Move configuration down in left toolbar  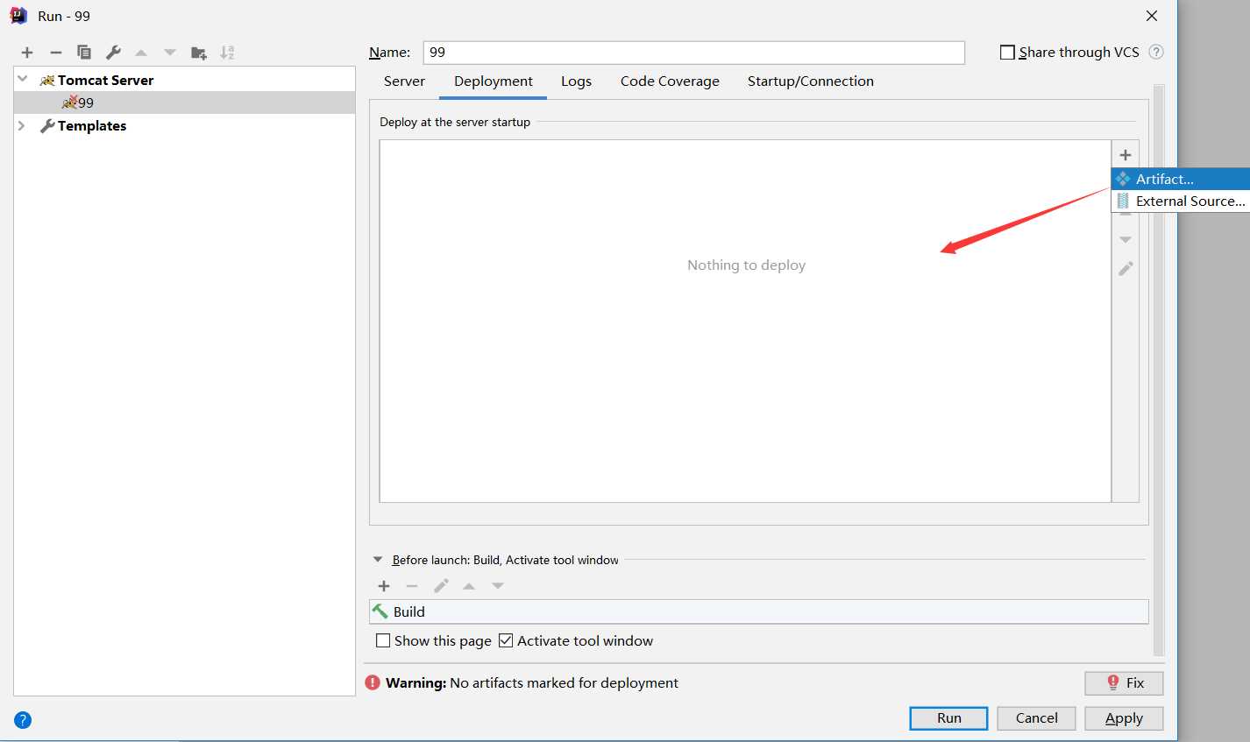(x=170, y=53)
